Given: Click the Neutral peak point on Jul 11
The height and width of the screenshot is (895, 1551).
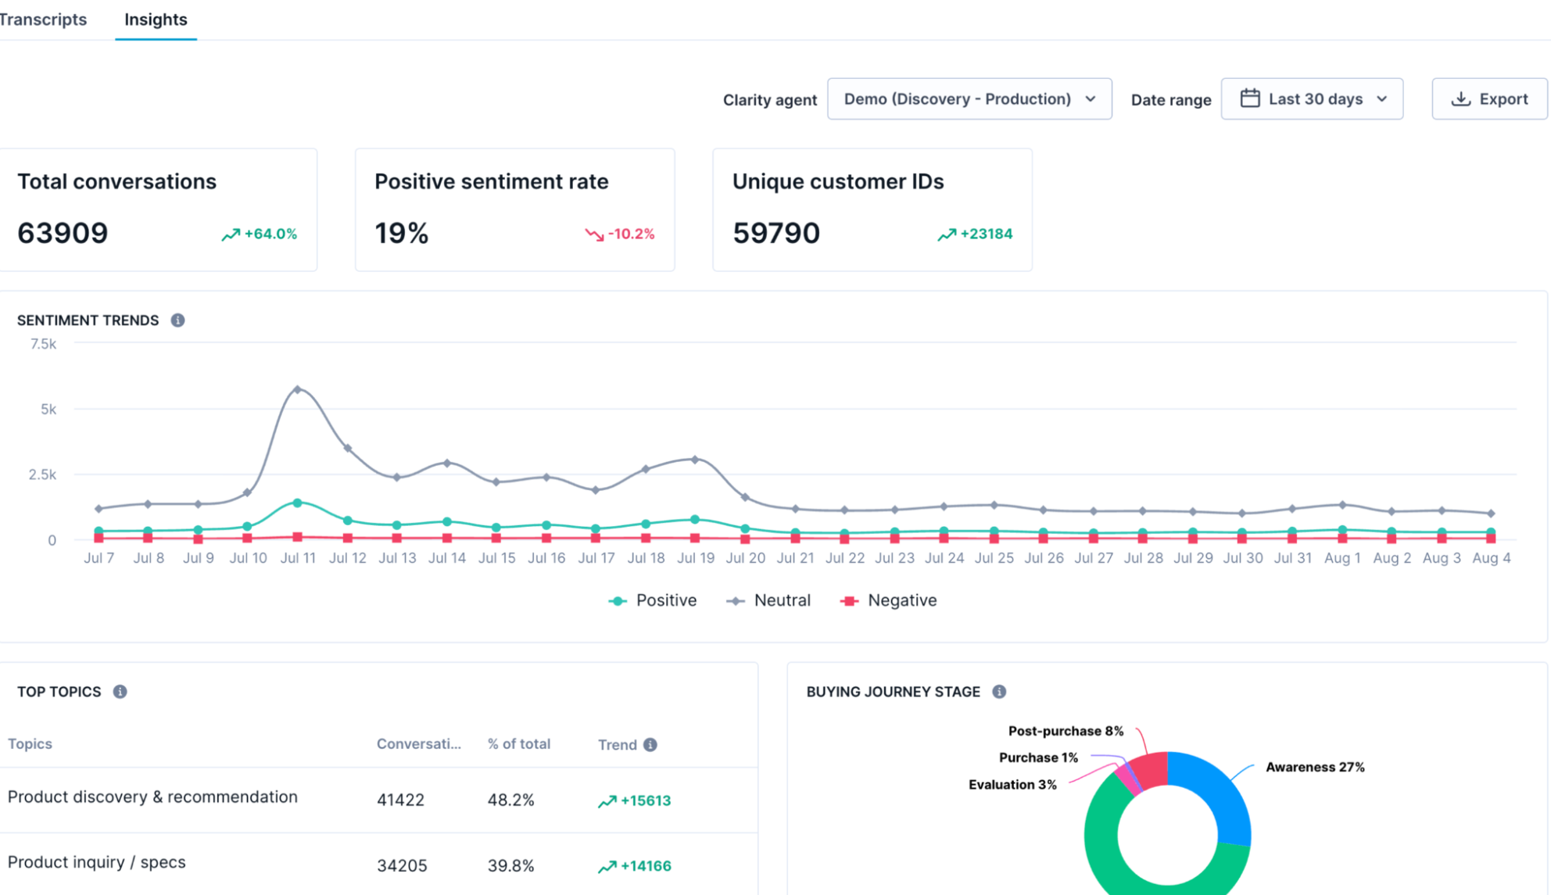Looking at the screenshot, I should [x=297, y=389].
